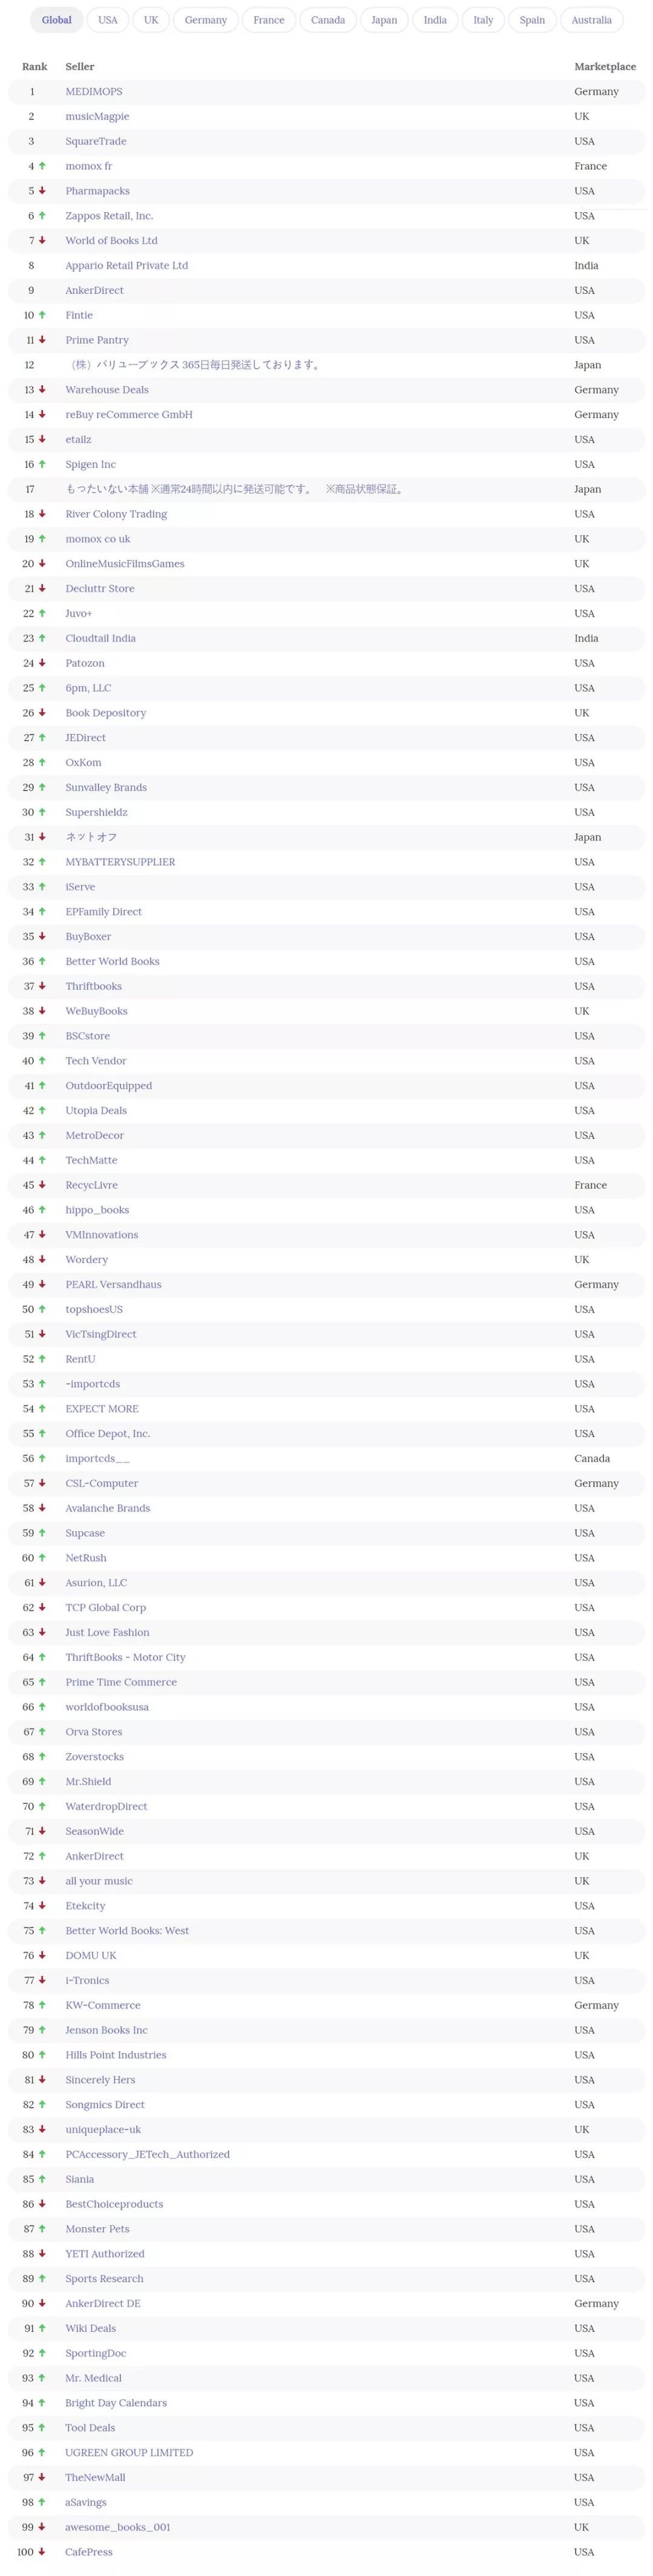
Task: Click the rank arrow beside Cloudtail India
Action: (x=42, y=638)
